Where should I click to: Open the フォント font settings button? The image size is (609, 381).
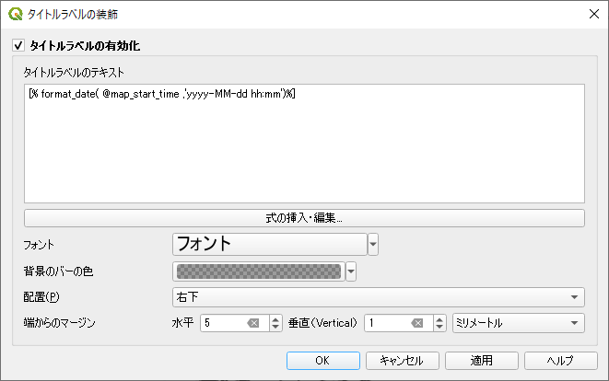point(270,244)
